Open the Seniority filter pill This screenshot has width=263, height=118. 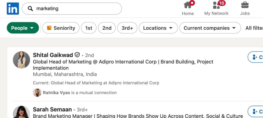(61, 28)
